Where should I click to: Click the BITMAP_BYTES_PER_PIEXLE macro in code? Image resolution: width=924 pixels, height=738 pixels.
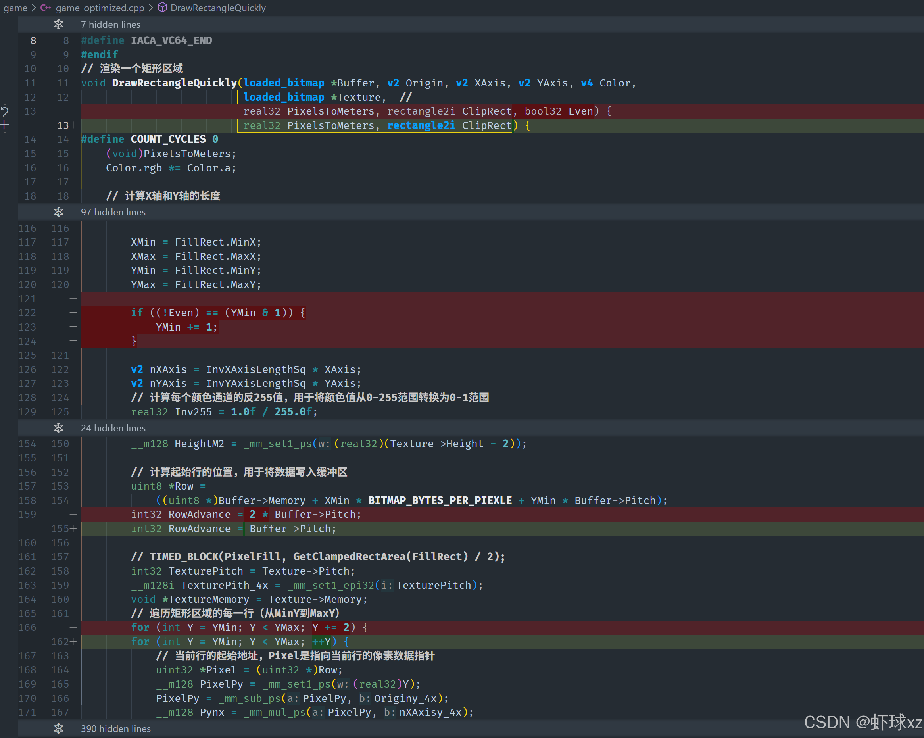440,500
